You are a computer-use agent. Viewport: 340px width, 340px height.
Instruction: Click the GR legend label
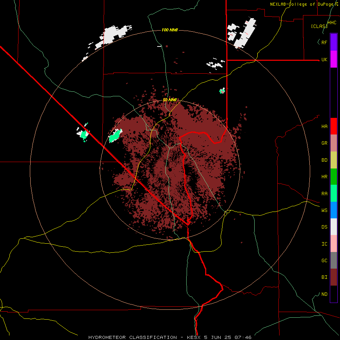(324, 143)
